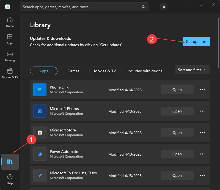Open Microsoft Photos app

click(x=177, y=111)
